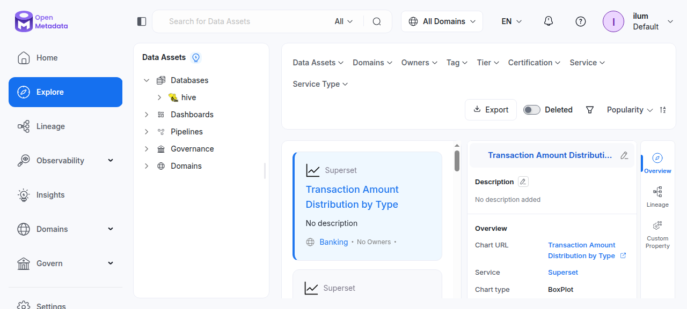Open the external link icon next to Chart URL

click(623, 255)
